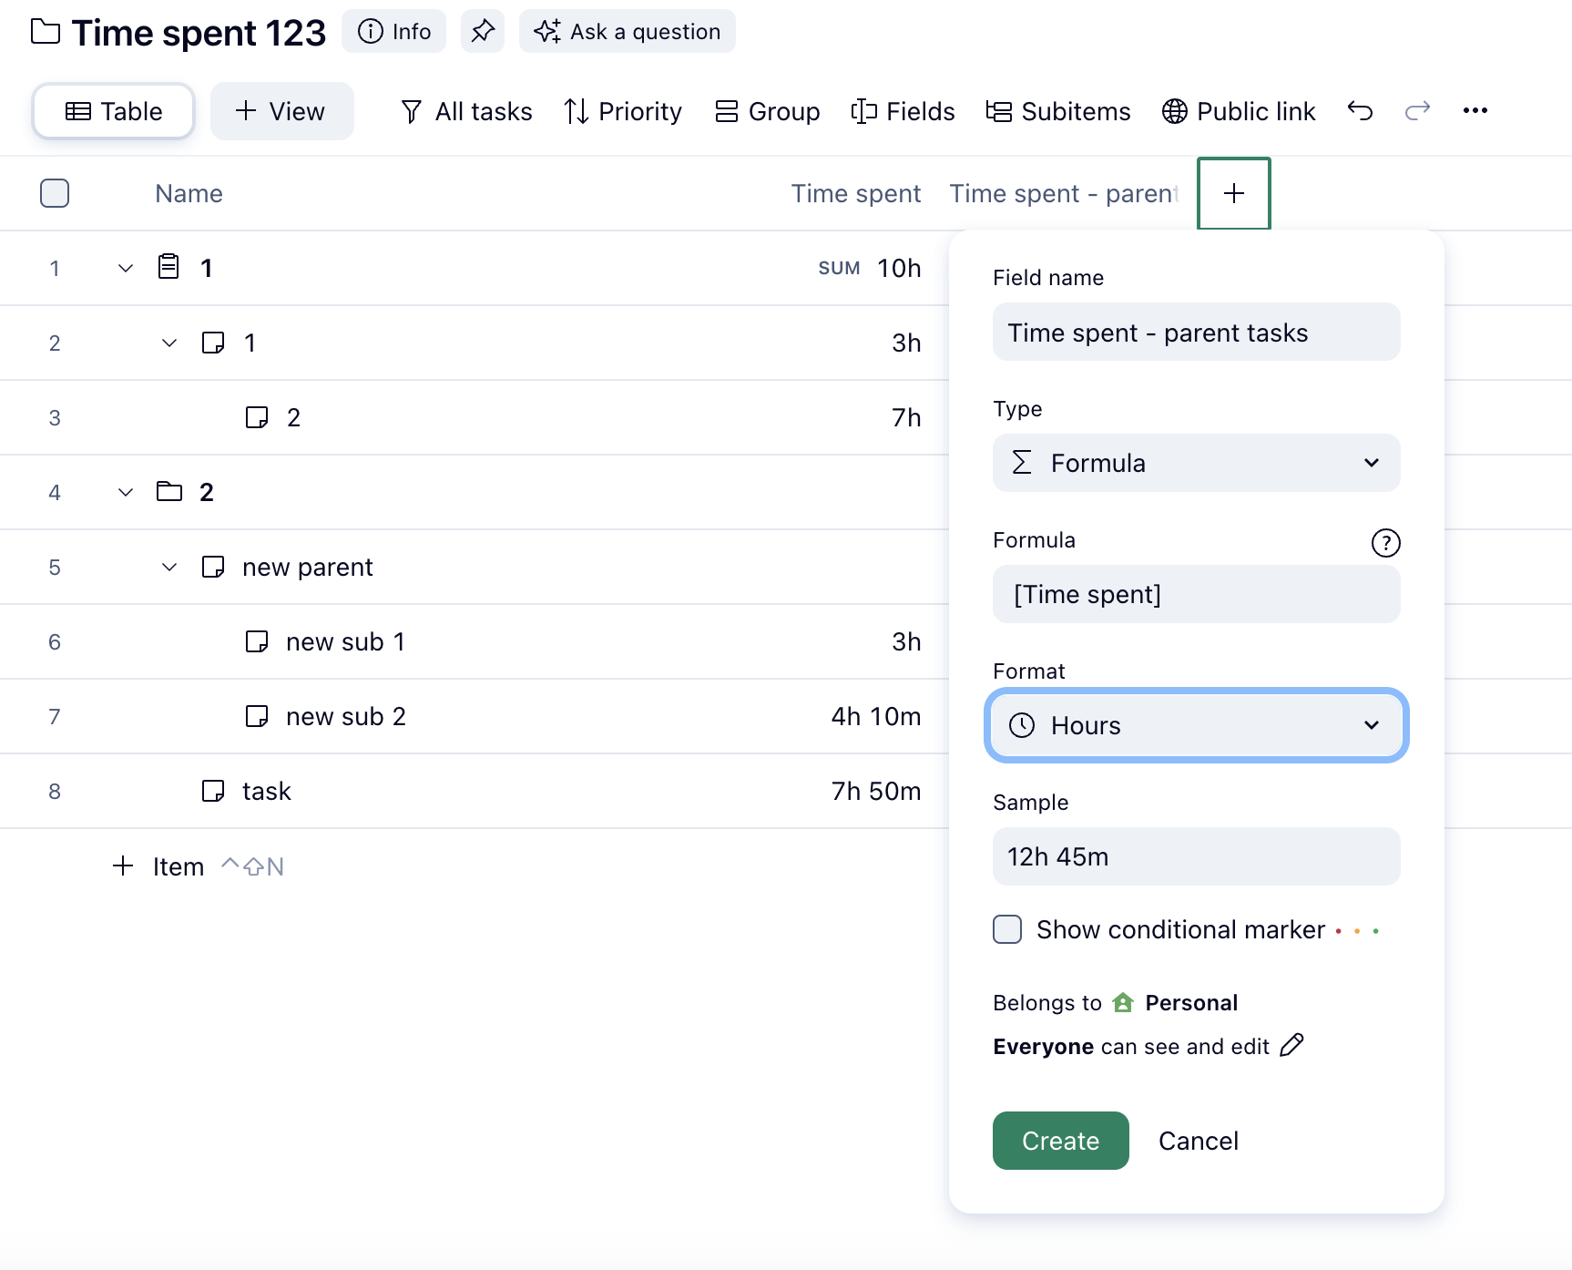Click the plus add-field column button
Viewport: 1572px width, 1270px height.
tap(1233, 193)
